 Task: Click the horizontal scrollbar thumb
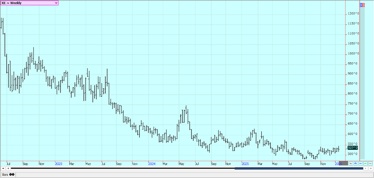click(x=299, y=169)
